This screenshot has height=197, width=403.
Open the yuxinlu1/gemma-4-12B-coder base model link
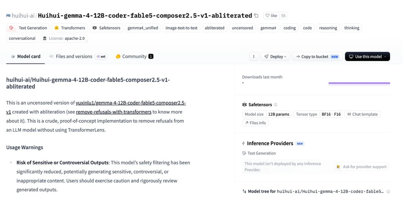pyautogui.click(x=96, y=107)
